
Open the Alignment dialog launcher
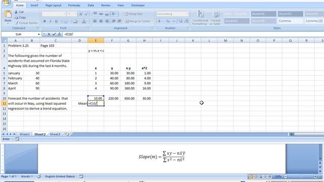pos(152,28)
